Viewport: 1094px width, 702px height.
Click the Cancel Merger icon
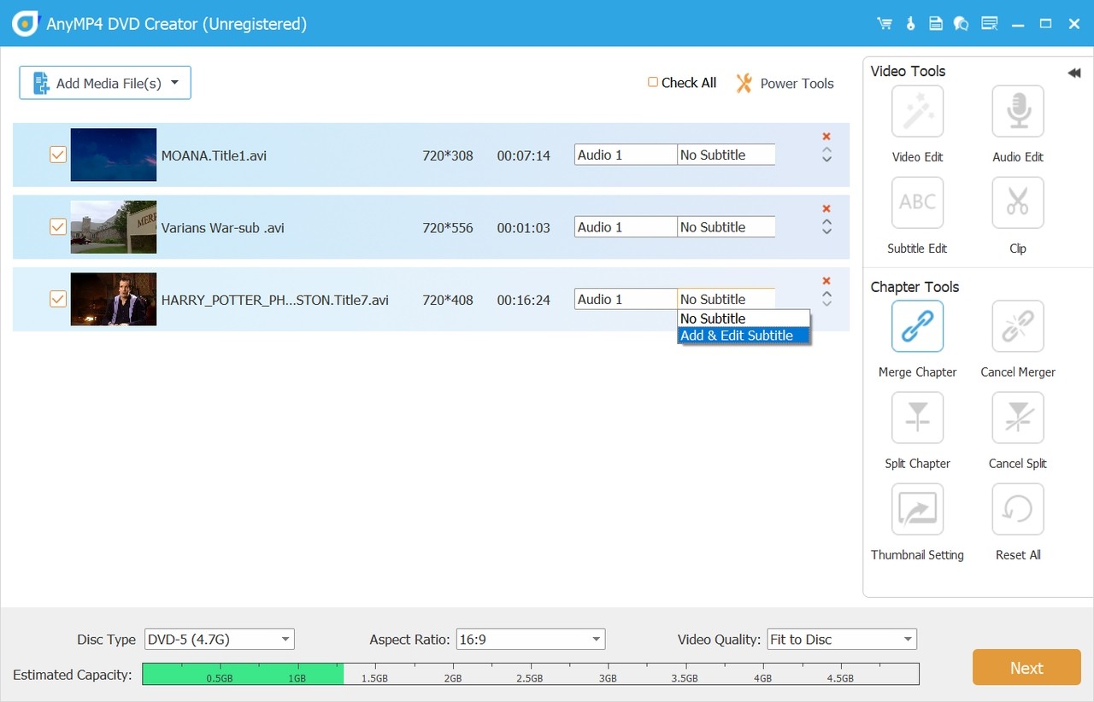coord(1018,326)
